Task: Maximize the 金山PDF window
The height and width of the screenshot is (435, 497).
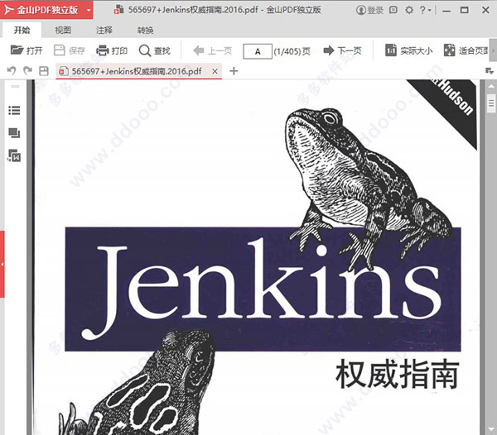Action: pyautogui.click(x=465, y=10)
